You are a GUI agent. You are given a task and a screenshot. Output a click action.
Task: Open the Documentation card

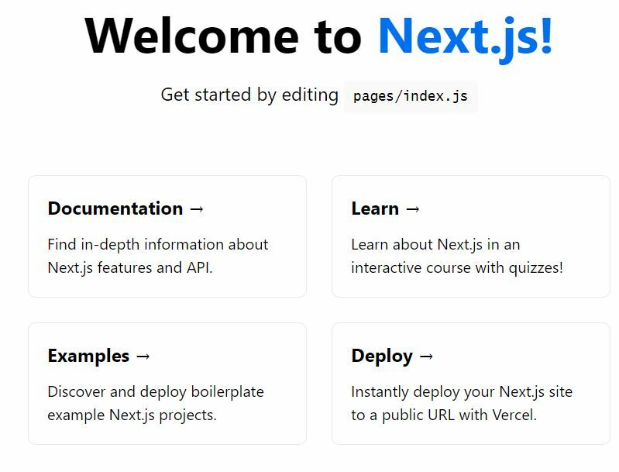coord(167,236)
